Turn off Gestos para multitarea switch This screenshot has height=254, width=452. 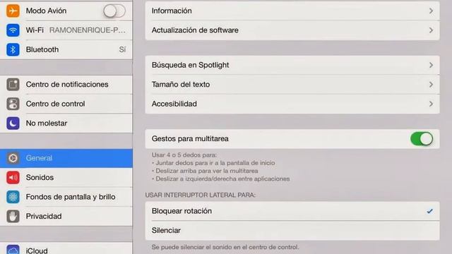tap(422, 139)
